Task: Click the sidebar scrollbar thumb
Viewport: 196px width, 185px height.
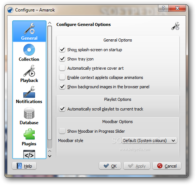Action: pyautogui.click(x=49, y=83)
